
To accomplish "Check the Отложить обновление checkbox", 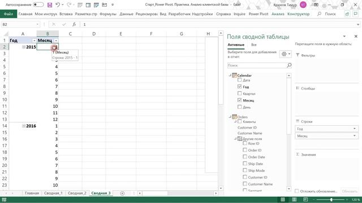I will click(x=296, y=191).
